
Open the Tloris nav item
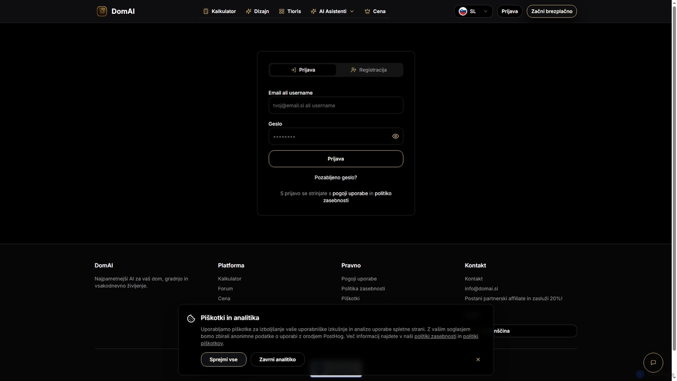pyautogui.click(x=290, y=11)
